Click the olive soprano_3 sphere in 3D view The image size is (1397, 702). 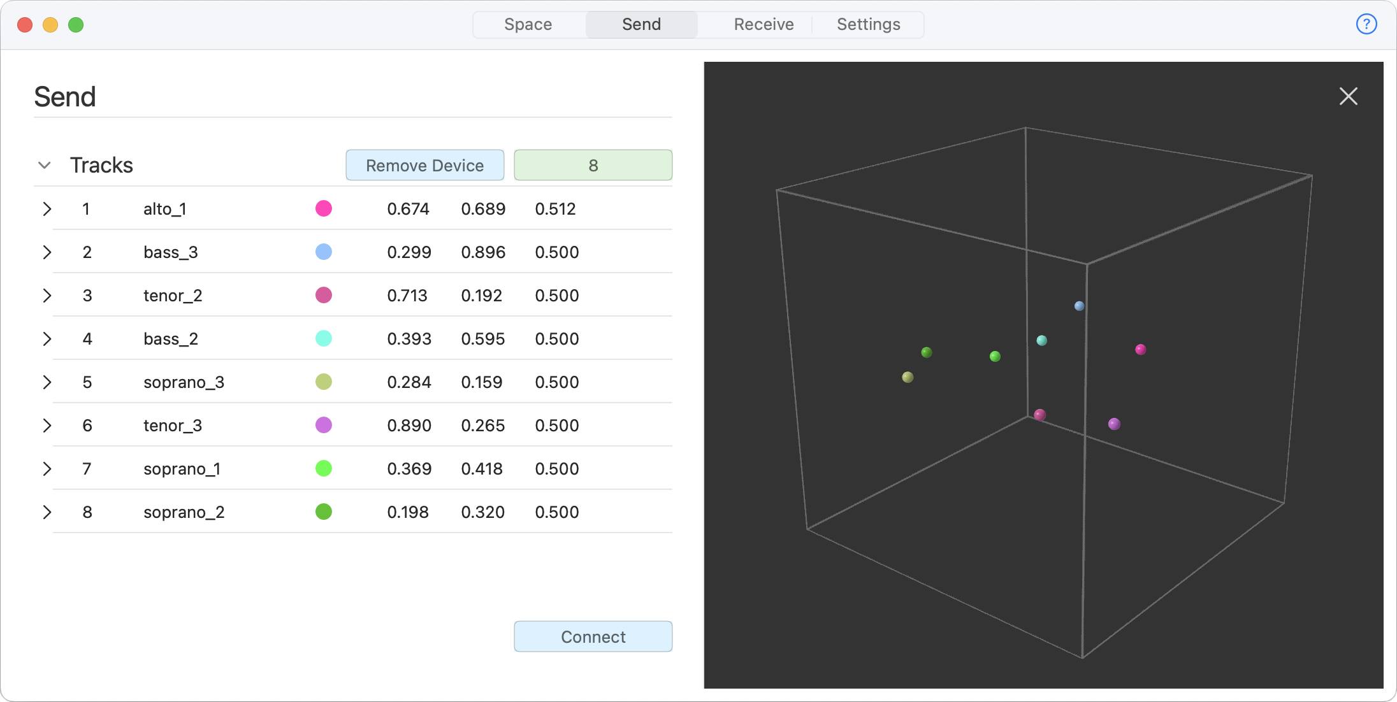[x=908, y=377]
